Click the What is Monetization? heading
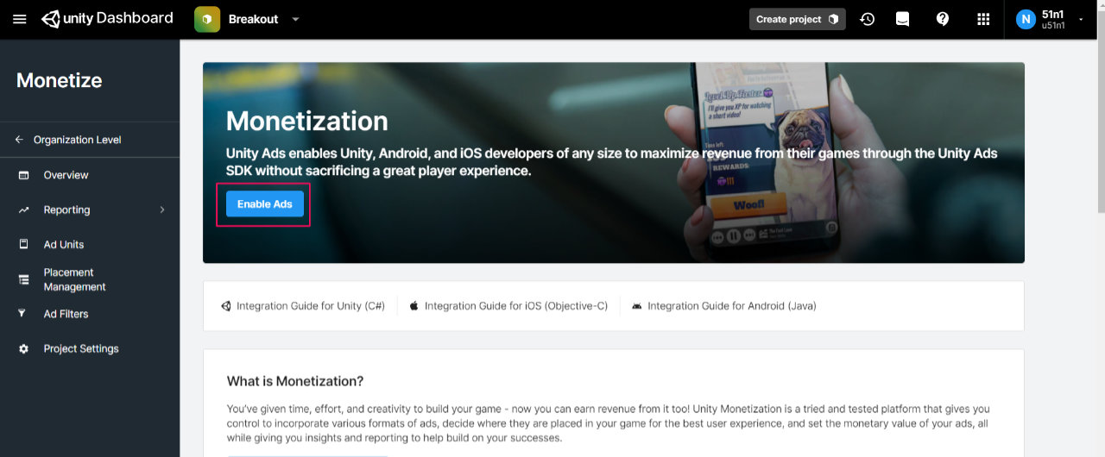Viewport: 1105px width, 457px height. tap(295, 381)
